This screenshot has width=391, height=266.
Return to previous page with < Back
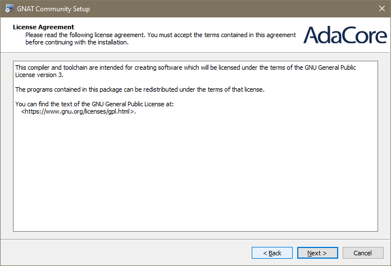(x=272, y=253)
